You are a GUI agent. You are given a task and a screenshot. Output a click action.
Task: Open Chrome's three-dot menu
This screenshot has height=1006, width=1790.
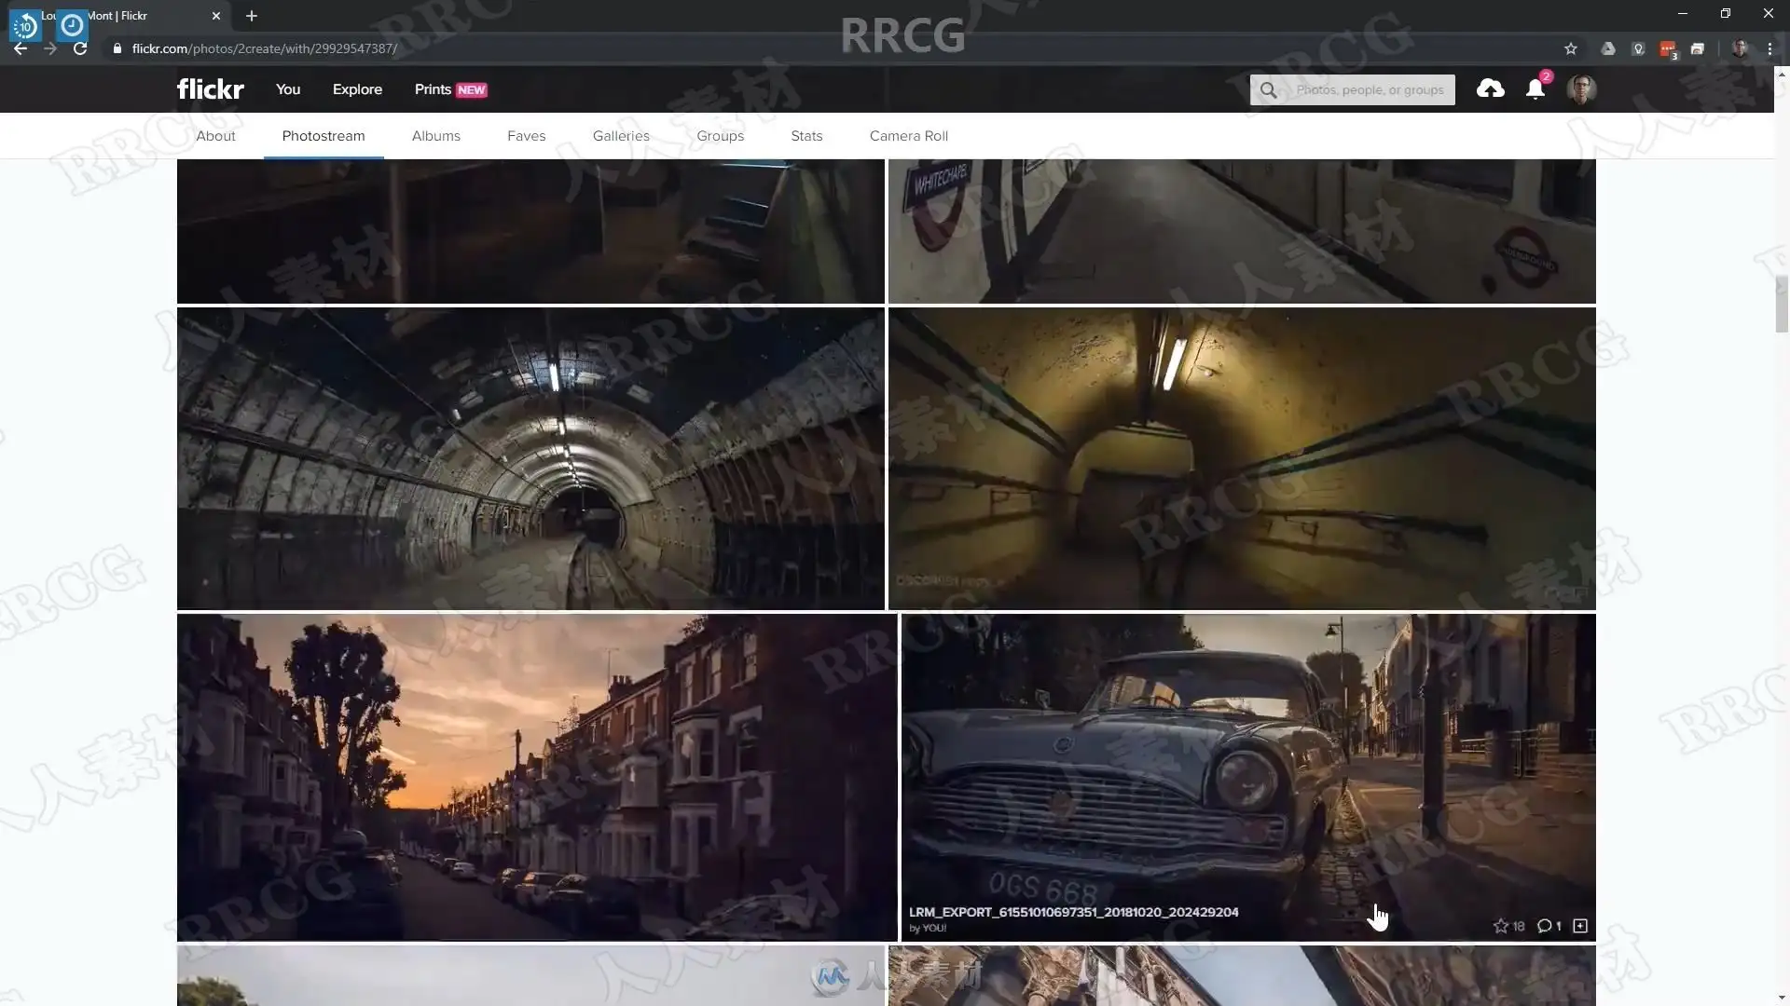pyautogui.click(x=1769, y=48)
